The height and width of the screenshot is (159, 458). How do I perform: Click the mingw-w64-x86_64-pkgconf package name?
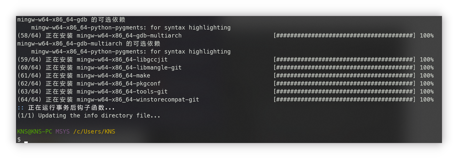(118, 83)
